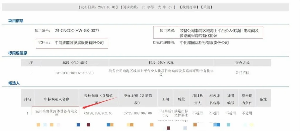This screenshot has width=300, height=131.
Task: Click the 关闭 close link
Action: (x=207, y=7)
